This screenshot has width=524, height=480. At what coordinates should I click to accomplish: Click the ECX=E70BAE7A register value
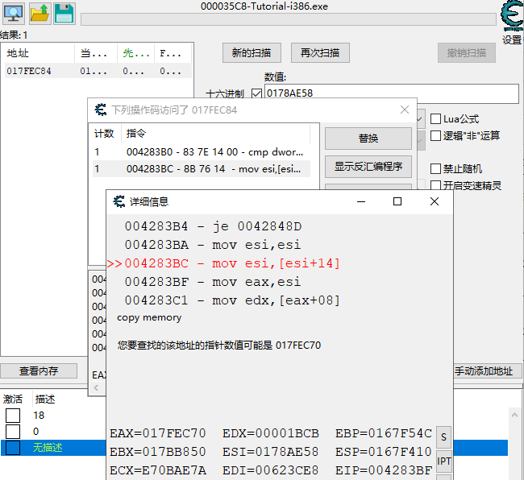pos(158,470)
